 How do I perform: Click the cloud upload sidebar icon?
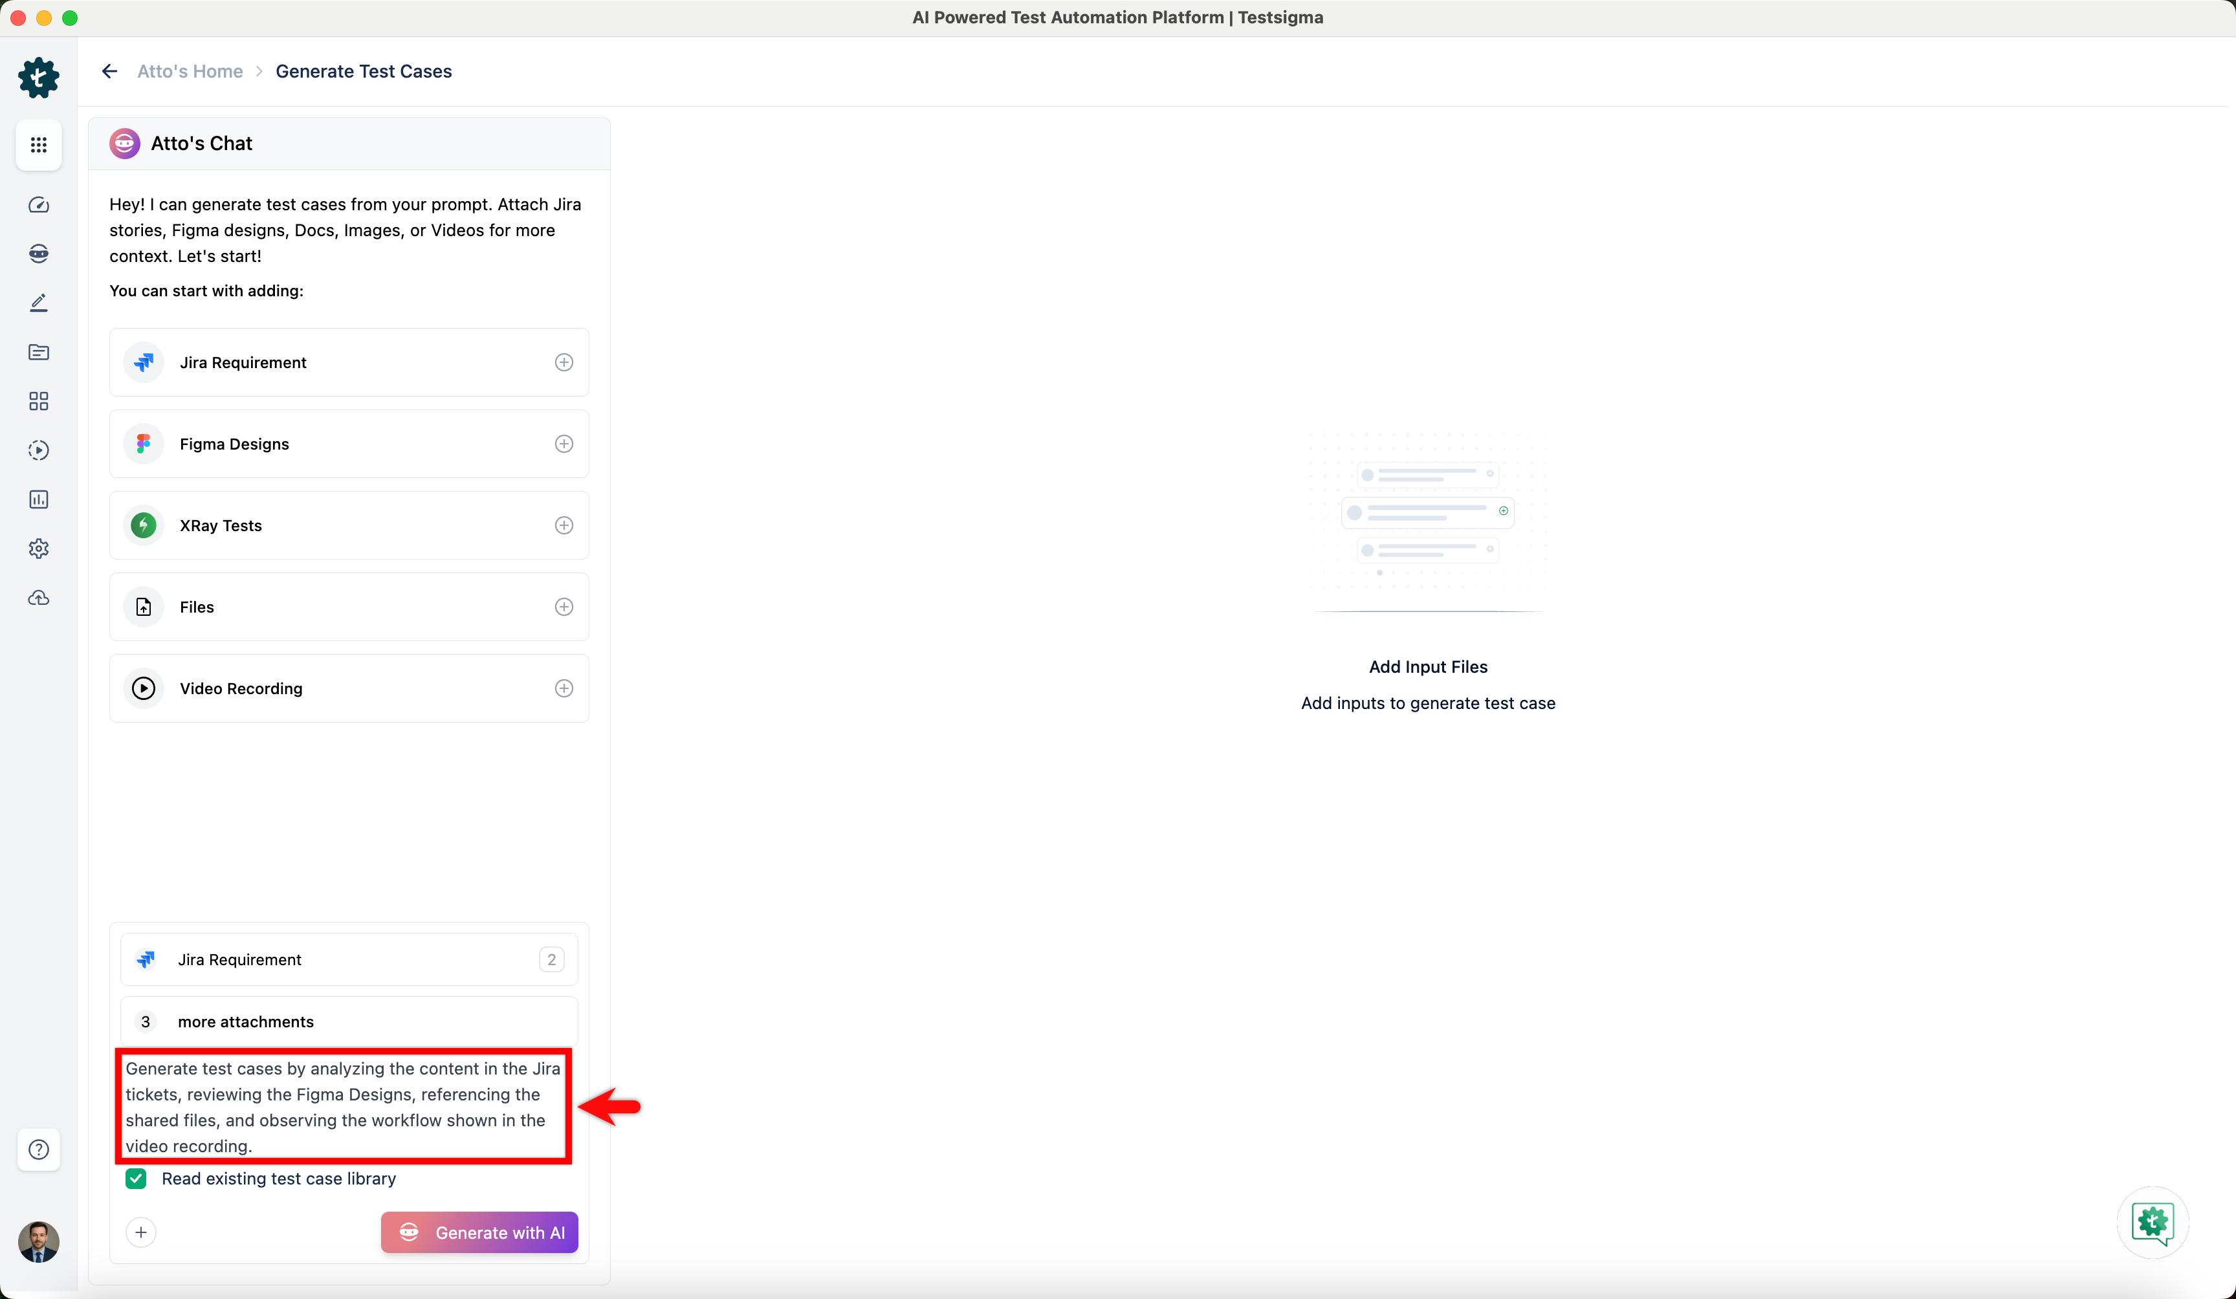click(x=38, y=598)
